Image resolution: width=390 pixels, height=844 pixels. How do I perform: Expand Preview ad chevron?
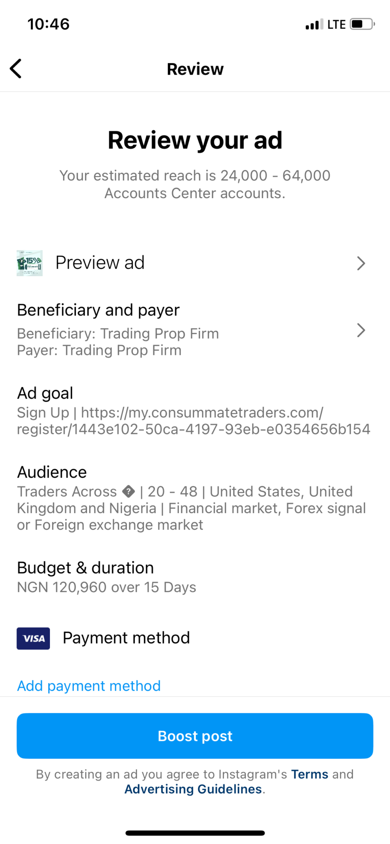(x=361, y=263)
